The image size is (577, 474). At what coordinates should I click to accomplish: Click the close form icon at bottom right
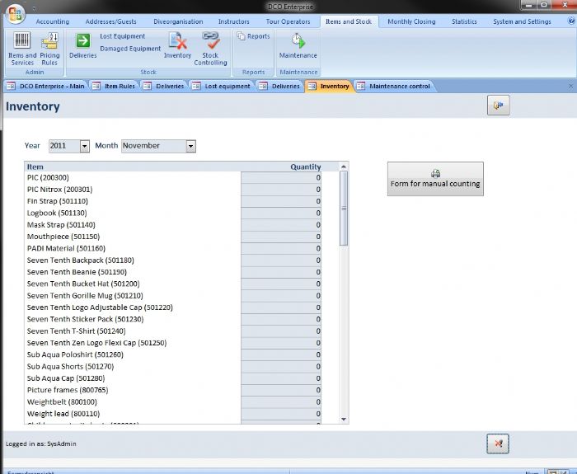pyautogui.click(x=498, y=443)
